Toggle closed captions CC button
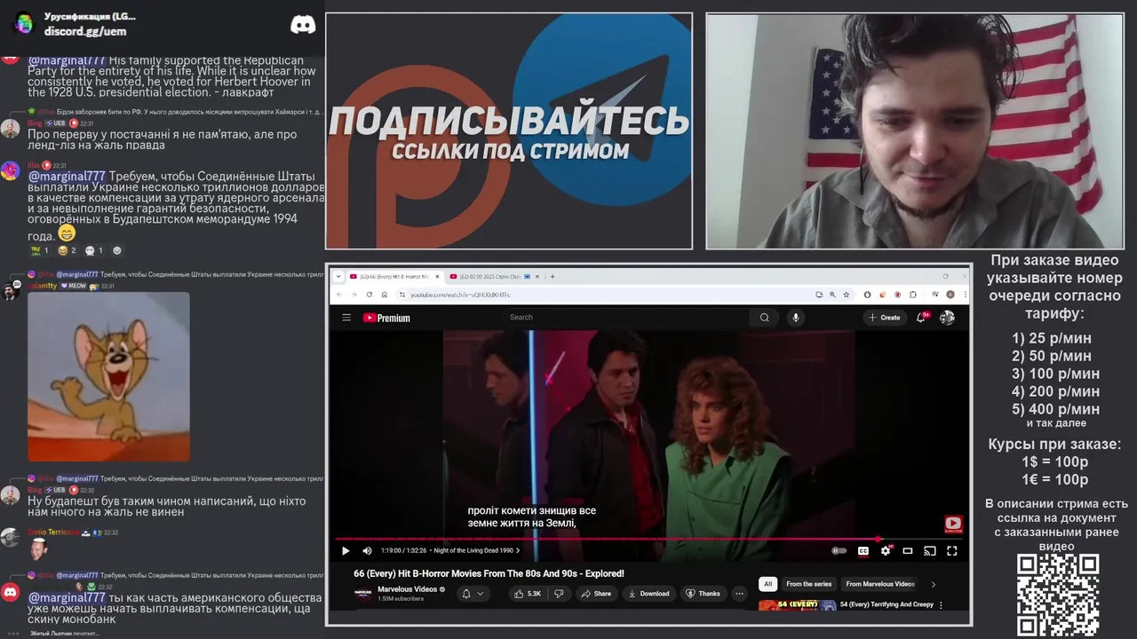 863,551
